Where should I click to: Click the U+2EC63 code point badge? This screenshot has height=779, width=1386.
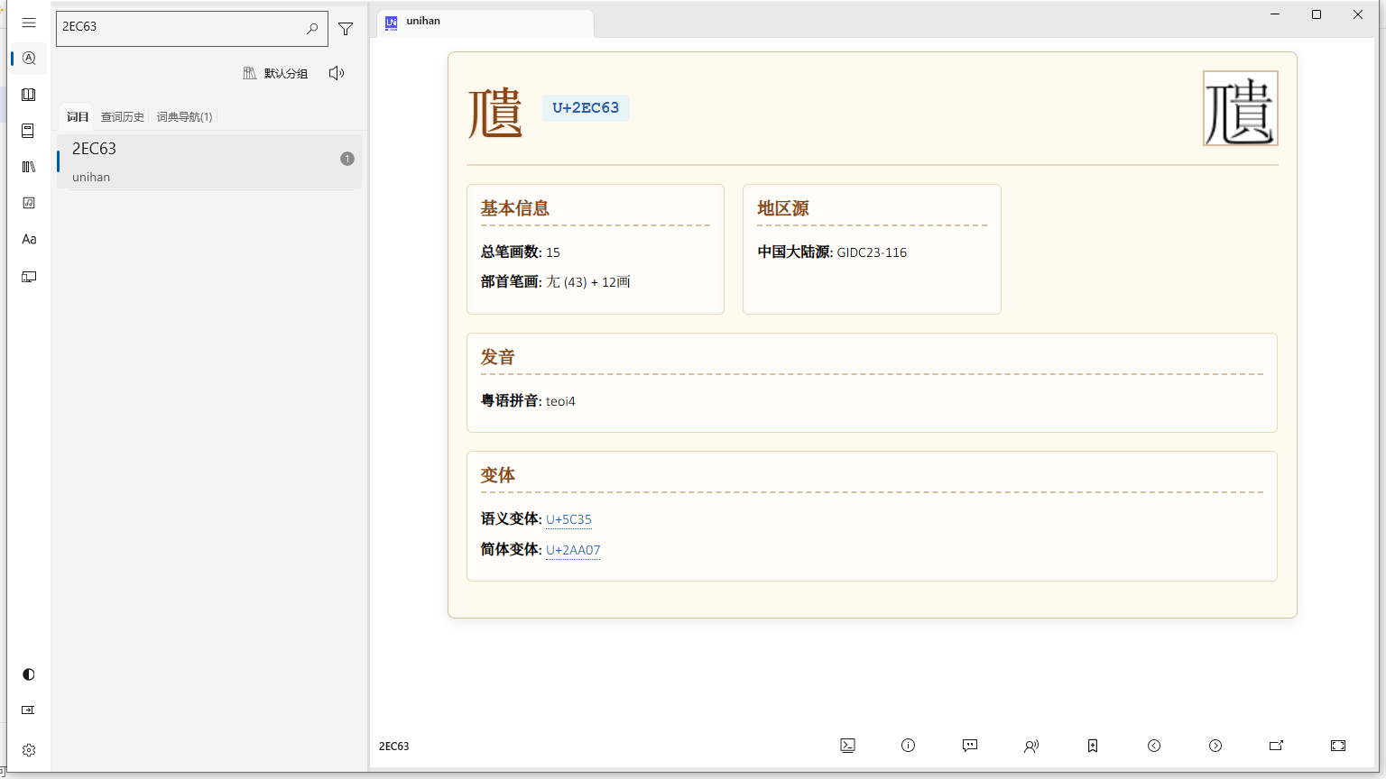tap(586, 108)
